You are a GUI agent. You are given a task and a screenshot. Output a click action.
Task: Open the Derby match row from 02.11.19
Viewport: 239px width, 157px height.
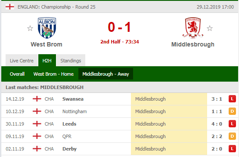pos(120,149)
